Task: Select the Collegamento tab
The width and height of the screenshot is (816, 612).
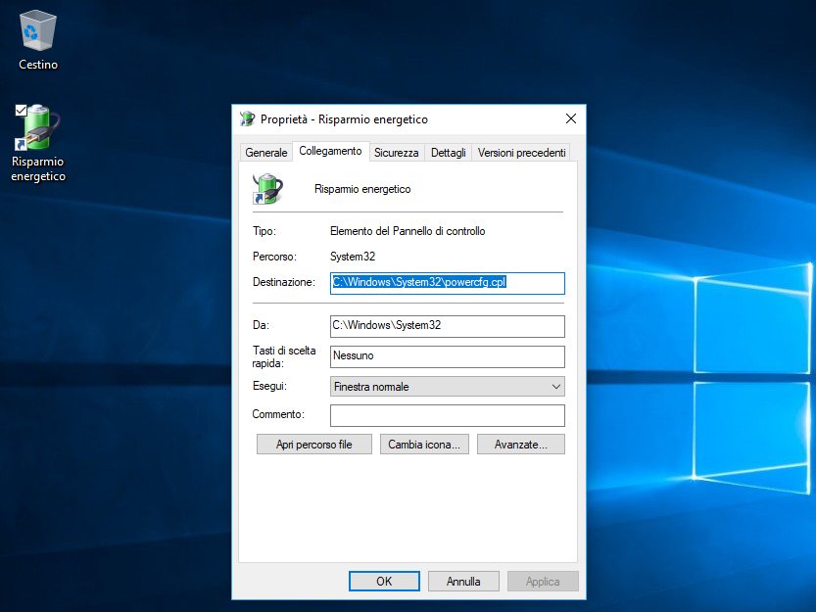Action: [x=330, y=151]
